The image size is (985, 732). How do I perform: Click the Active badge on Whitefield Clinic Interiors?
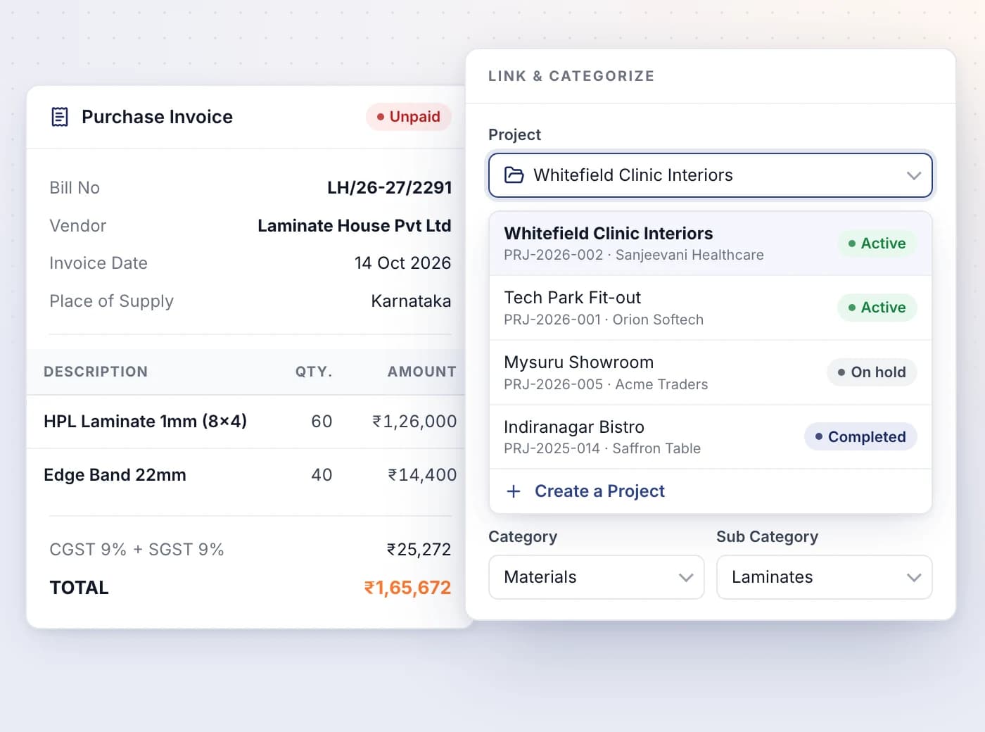tap(877, 244)
